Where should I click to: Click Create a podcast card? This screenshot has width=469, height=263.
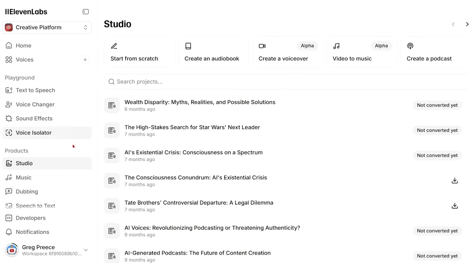click(x=435, y=52)
